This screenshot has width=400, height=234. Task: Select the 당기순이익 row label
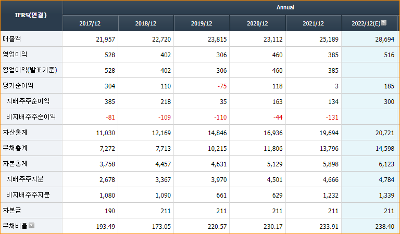[18, 86]
